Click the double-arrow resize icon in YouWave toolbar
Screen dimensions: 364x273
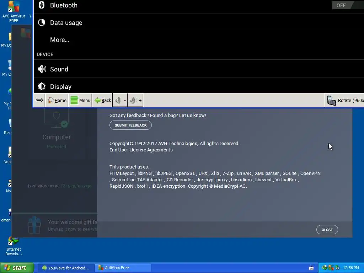[39, 100]
